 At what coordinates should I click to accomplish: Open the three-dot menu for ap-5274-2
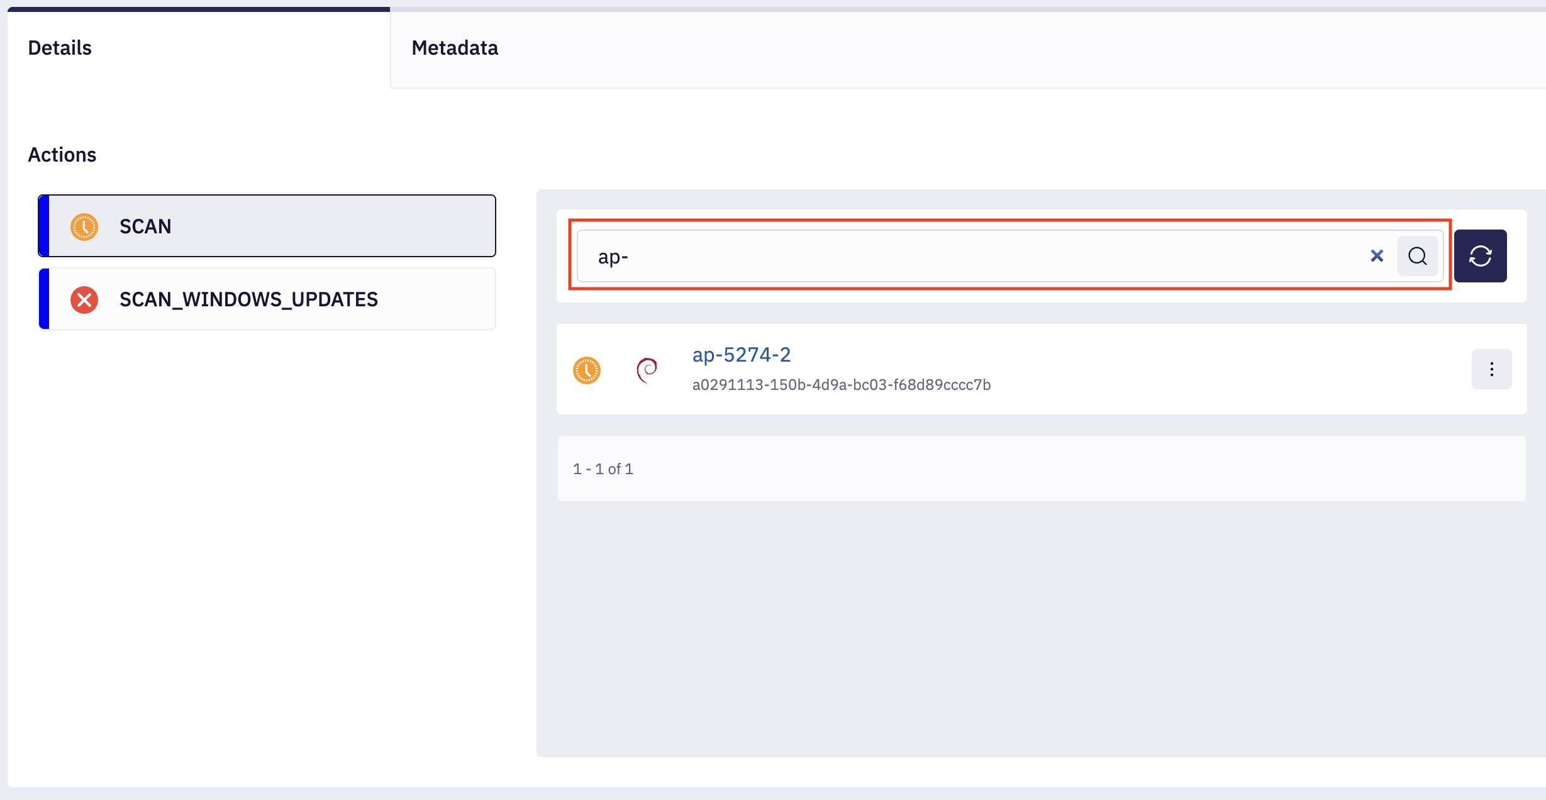click(1491, 369)
